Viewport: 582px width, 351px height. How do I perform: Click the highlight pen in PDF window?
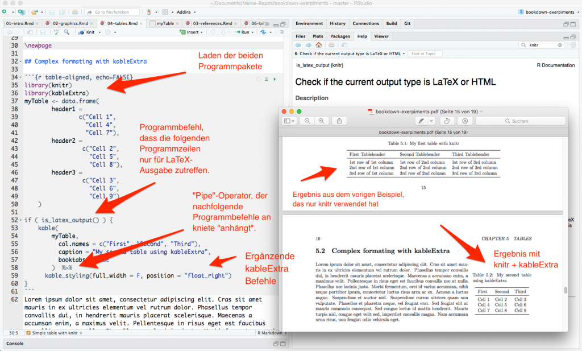421,121
